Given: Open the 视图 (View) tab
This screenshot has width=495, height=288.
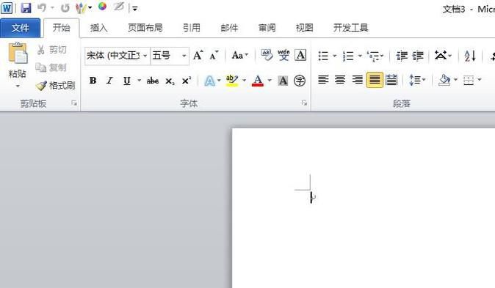Looking at the screenshot, I should (x=304, y=28).
